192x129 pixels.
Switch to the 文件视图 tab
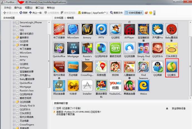coord(59,18)
